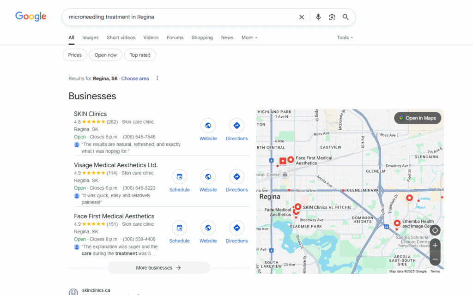Click the magnifying glass search icon
The height and width of the screenshot is (295, 473).
pos(346,17)
